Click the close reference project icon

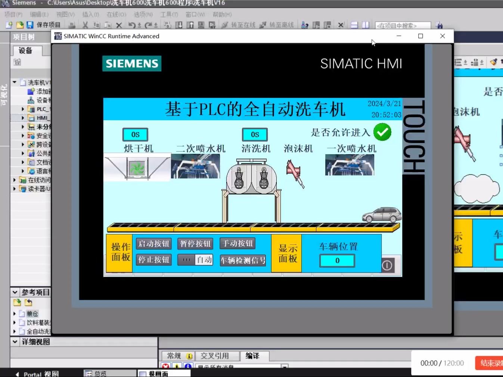tap(28, 302)
